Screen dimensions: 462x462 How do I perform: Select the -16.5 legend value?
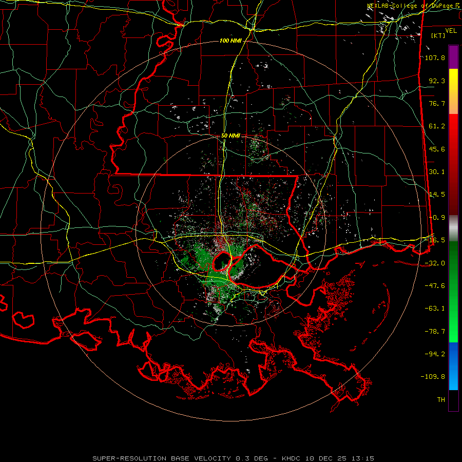(437, 240)
